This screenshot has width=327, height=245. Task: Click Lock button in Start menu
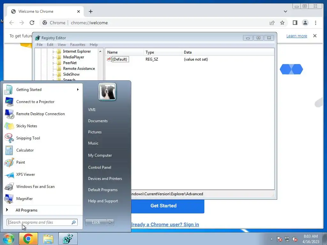(96, 222)
